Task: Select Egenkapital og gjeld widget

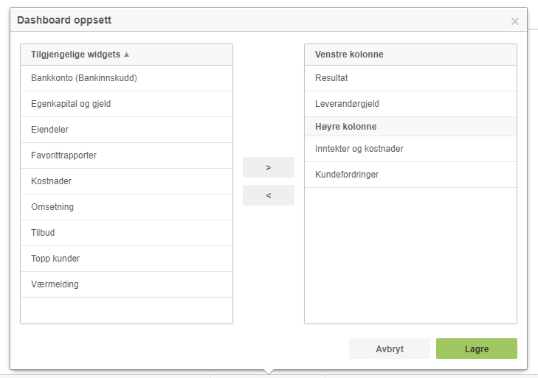Action: [x=127, y=104]
